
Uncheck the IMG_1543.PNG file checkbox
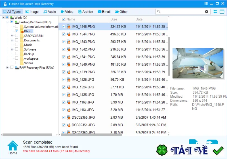click(64, 42)
